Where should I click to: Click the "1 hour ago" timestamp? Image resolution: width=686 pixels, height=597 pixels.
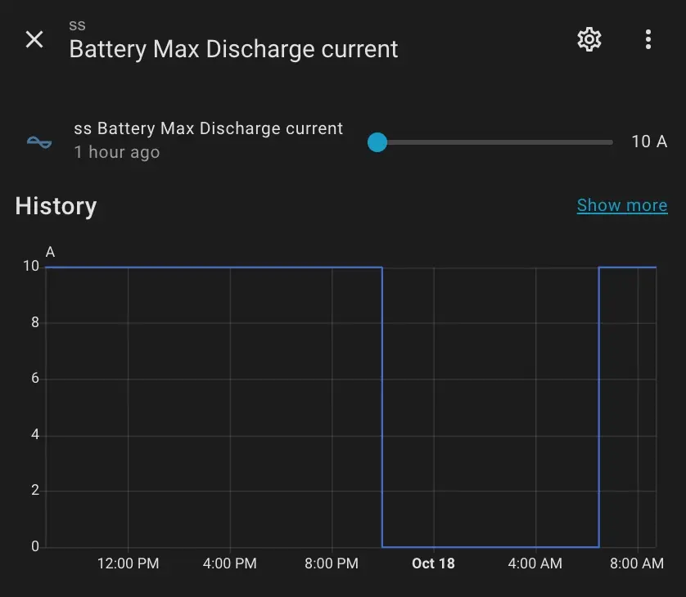[x=116, y=152]
